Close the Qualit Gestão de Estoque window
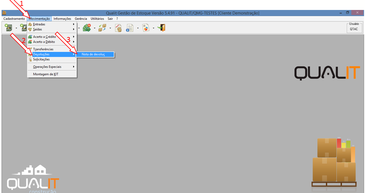This screenshot has height=193, width=365. pos(357,13)
